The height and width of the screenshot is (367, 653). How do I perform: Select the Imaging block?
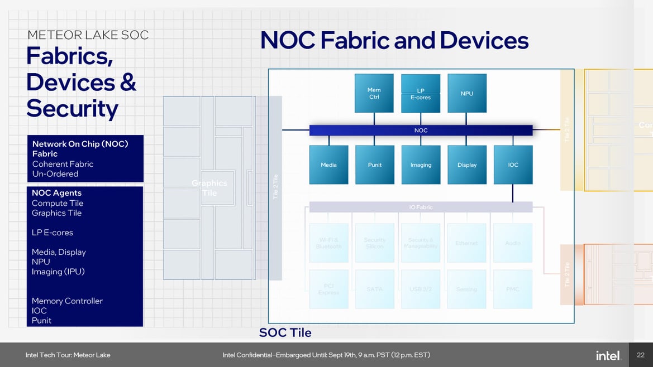pos(421,165)
